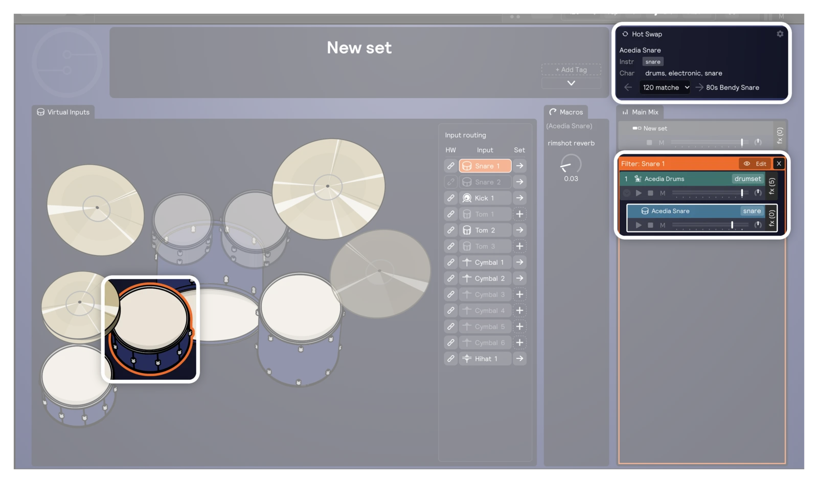Switch to Main Mix tab
The height and width of the screenshot is (483, 818).
(640, 112)
